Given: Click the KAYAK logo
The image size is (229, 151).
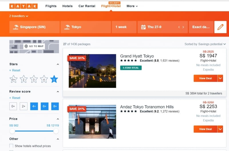Looking at the screenshot, I should click(23, 6).
